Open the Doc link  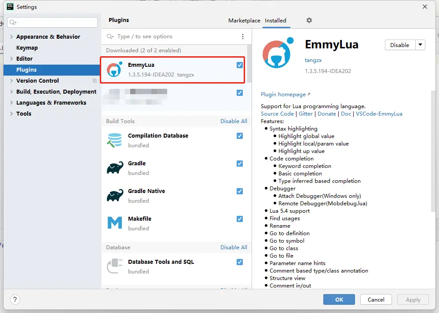[346, 113]
